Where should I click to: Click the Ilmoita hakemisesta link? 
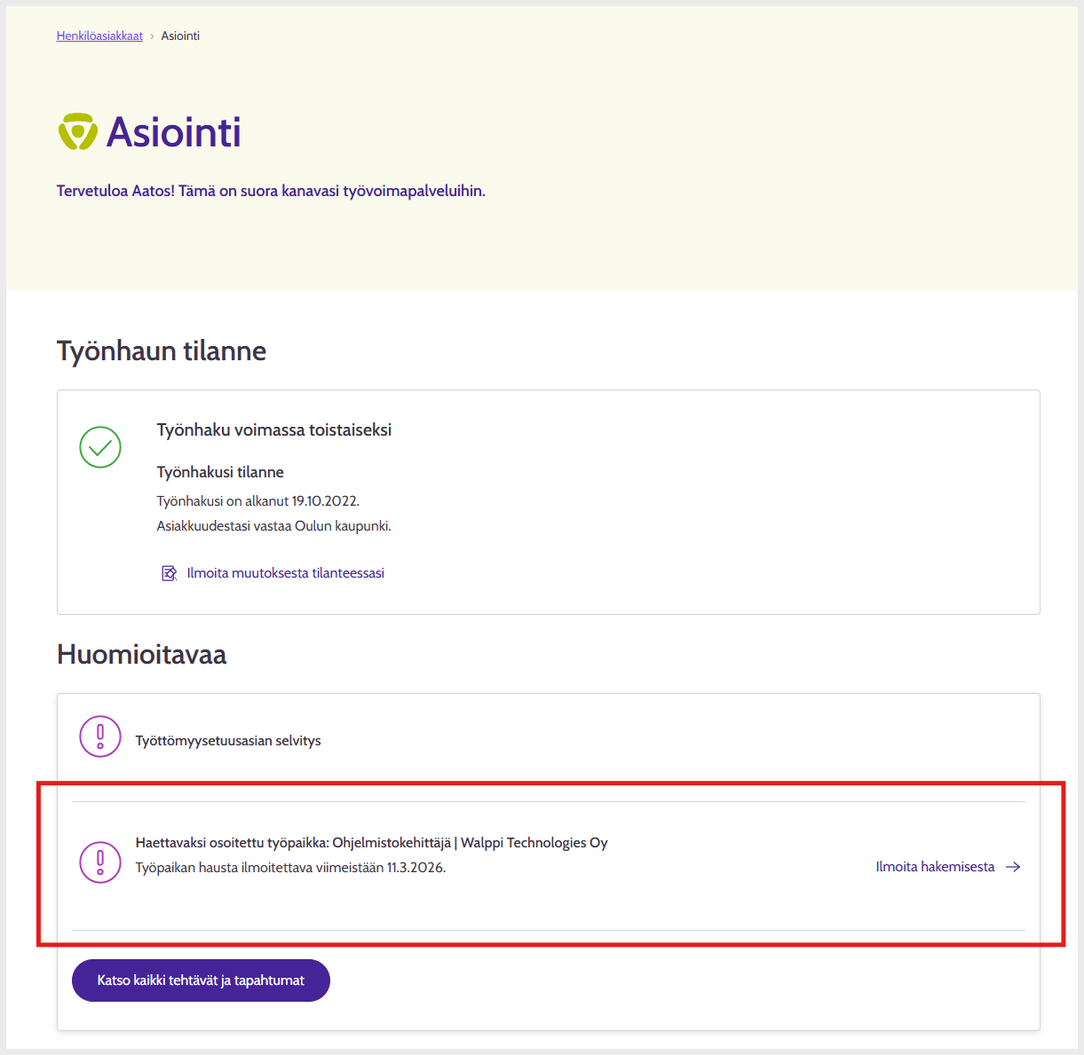(x=935, y=867)
